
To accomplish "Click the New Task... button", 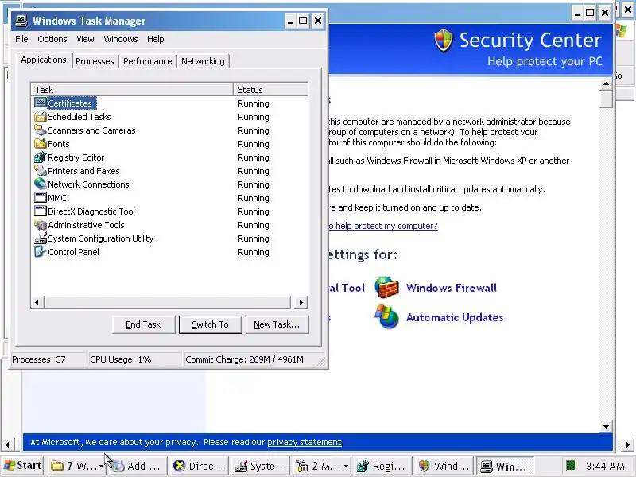I will (277, 324).
